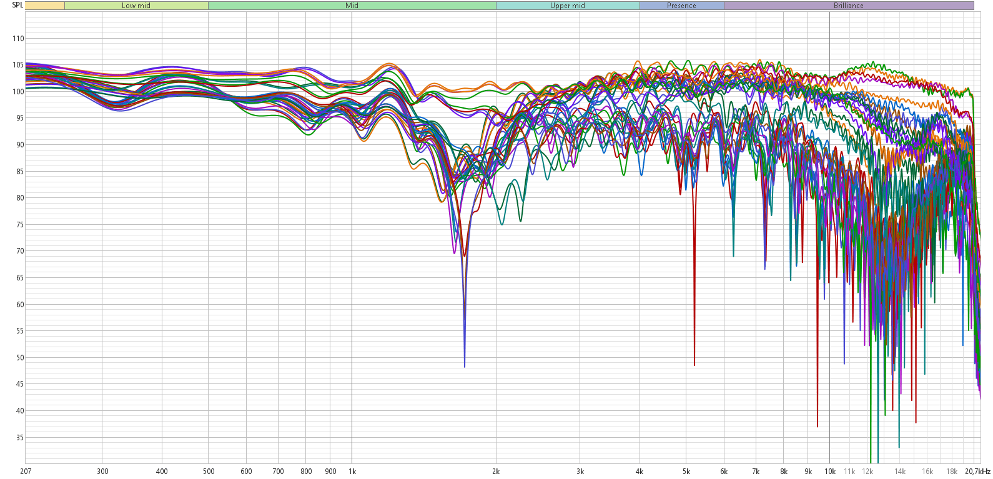The image size is (993, 479).
Task: Click the Mid frequency band label
Action: coord(352,6)
